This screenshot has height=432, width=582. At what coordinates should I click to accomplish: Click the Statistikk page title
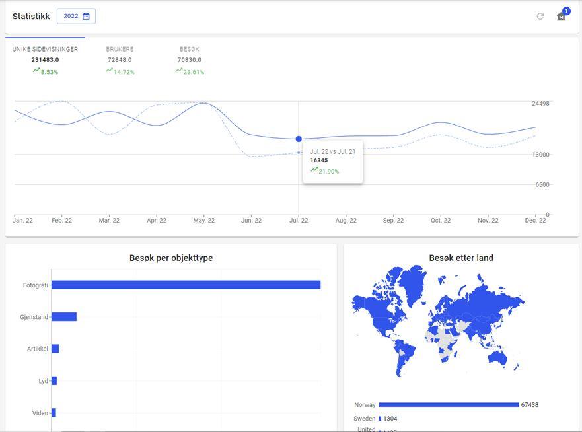[30, 17]
